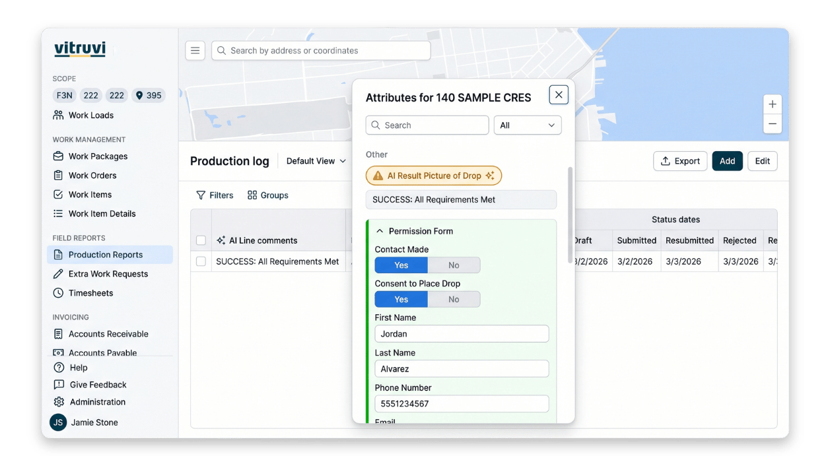Open Timesheets in sidebar
This screenshot has height=462, width=832.
tap(90, 293)
